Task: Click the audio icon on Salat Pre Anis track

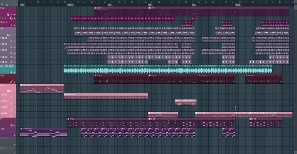Action: pyautogui.click(x=11, y=72)
